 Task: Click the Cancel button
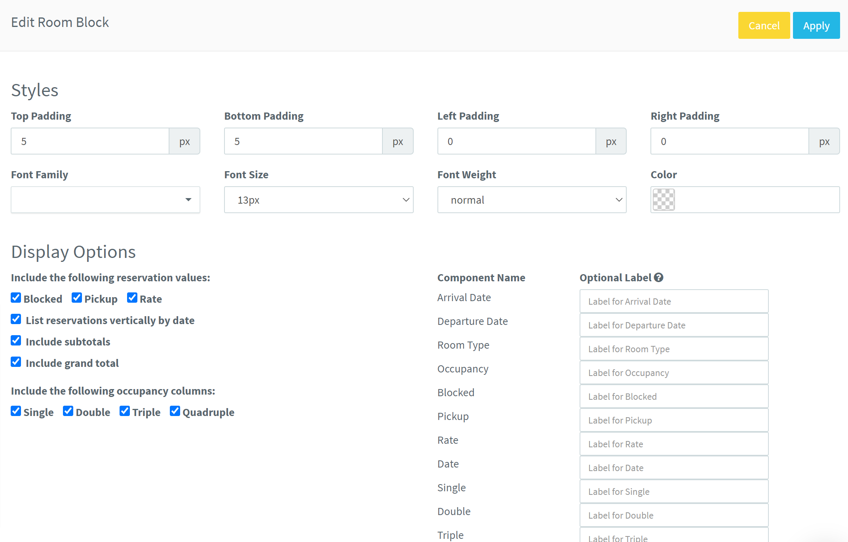point(764,25)
